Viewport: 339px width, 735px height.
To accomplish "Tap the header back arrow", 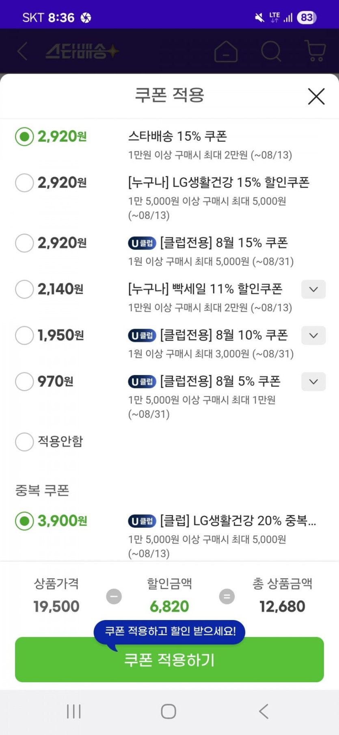I will pos(23,52).
